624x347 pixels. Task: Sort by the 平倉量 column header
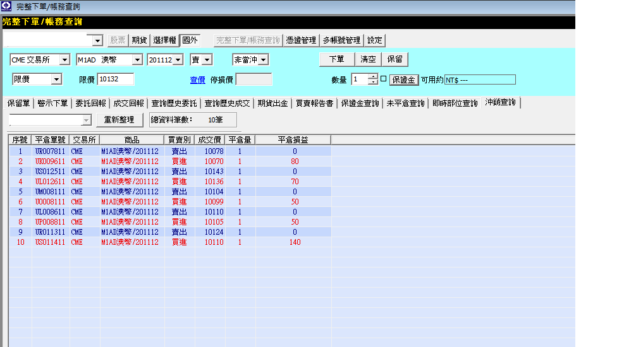[x=240, y=140]
